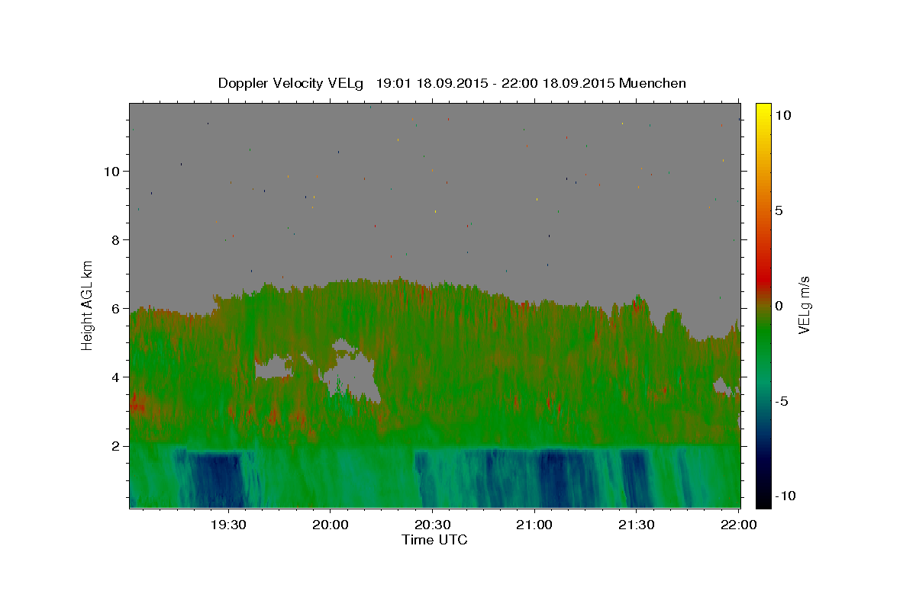Click the colorbar tick label -5
Viewport: 916px width, 610px height.
point(781,401)
